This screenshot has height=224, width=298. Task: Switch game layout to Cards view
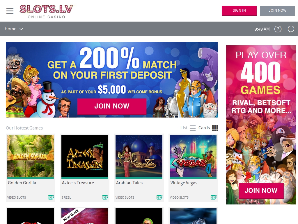(208, 128)
